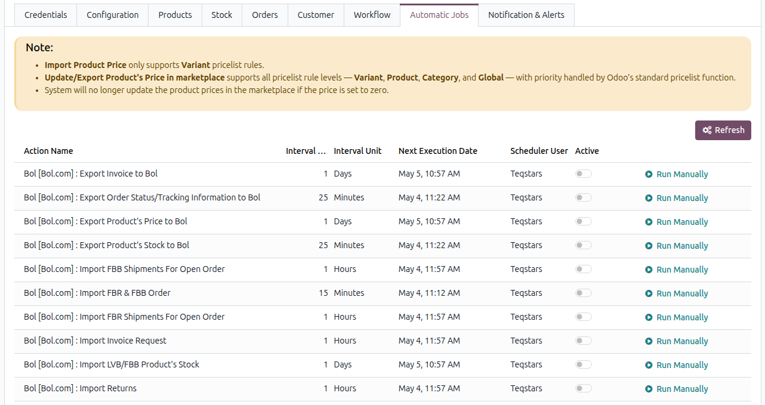Image resolution: width=765 pixels, height=405 pixels.
Task: Open the Credentials tab
Action: pos(46,15)
